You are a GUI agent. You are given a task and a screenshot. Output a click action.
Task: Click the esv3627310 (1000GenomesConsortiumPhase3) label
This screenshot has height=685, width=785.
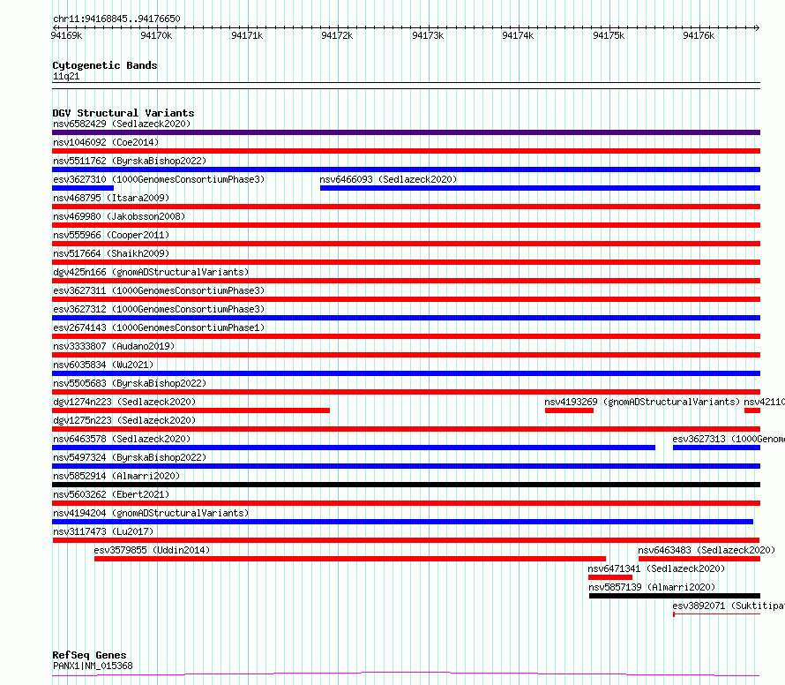pos(159,179)
